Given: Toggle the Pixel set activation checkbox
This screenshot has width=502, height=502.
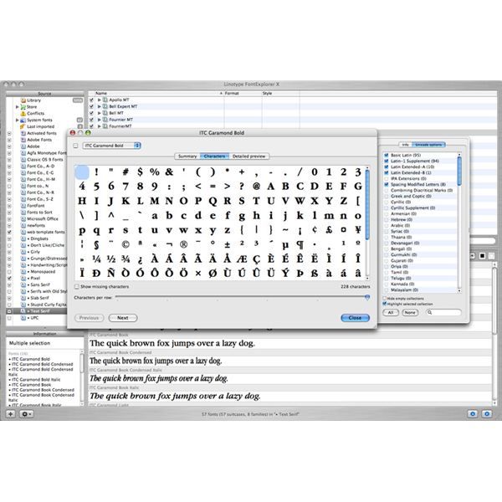Looking at the screenshot, I should pyautogui.click(x=9, y=279).
